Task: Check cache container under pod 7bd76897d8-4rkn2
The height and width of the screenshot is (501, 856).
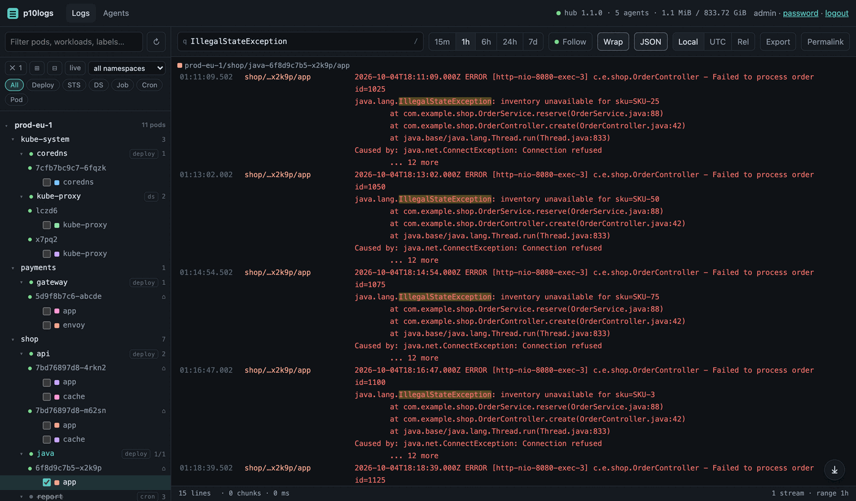Action: click(x=46, y=397)
